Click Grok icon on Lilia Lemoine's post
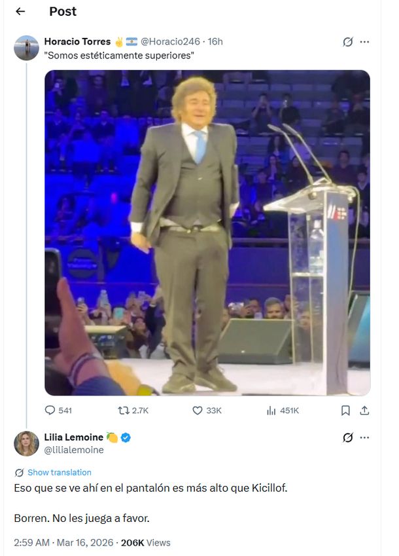The image size is (399, 556). pyautogui.click(x=348, y=437)
